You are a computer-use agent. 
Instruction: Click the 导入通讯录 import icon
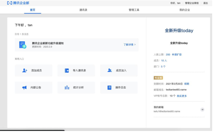(x=67, y=71)
